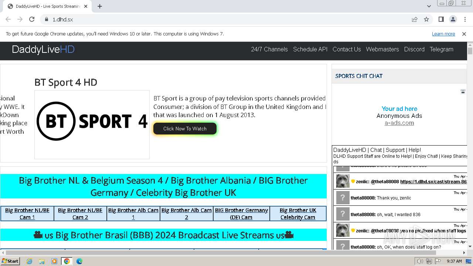The image size is (473, 266).
Task: Click the ad corner info icon
Action: click(463, 92)
